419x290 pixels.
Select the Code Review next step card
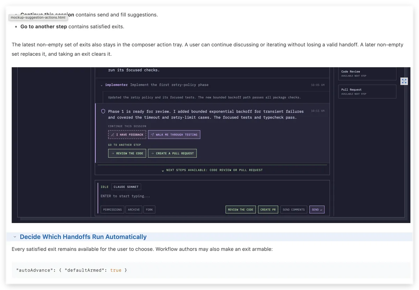click(x=367, y=74)
